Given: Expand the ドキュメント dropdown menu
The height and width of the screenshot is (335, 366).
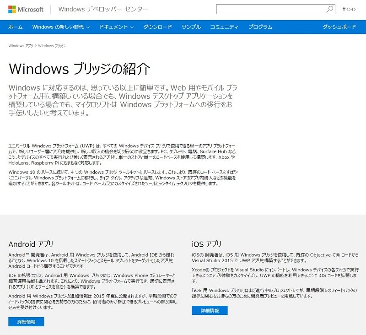Looking at the screenshot, I should point(117,27).
